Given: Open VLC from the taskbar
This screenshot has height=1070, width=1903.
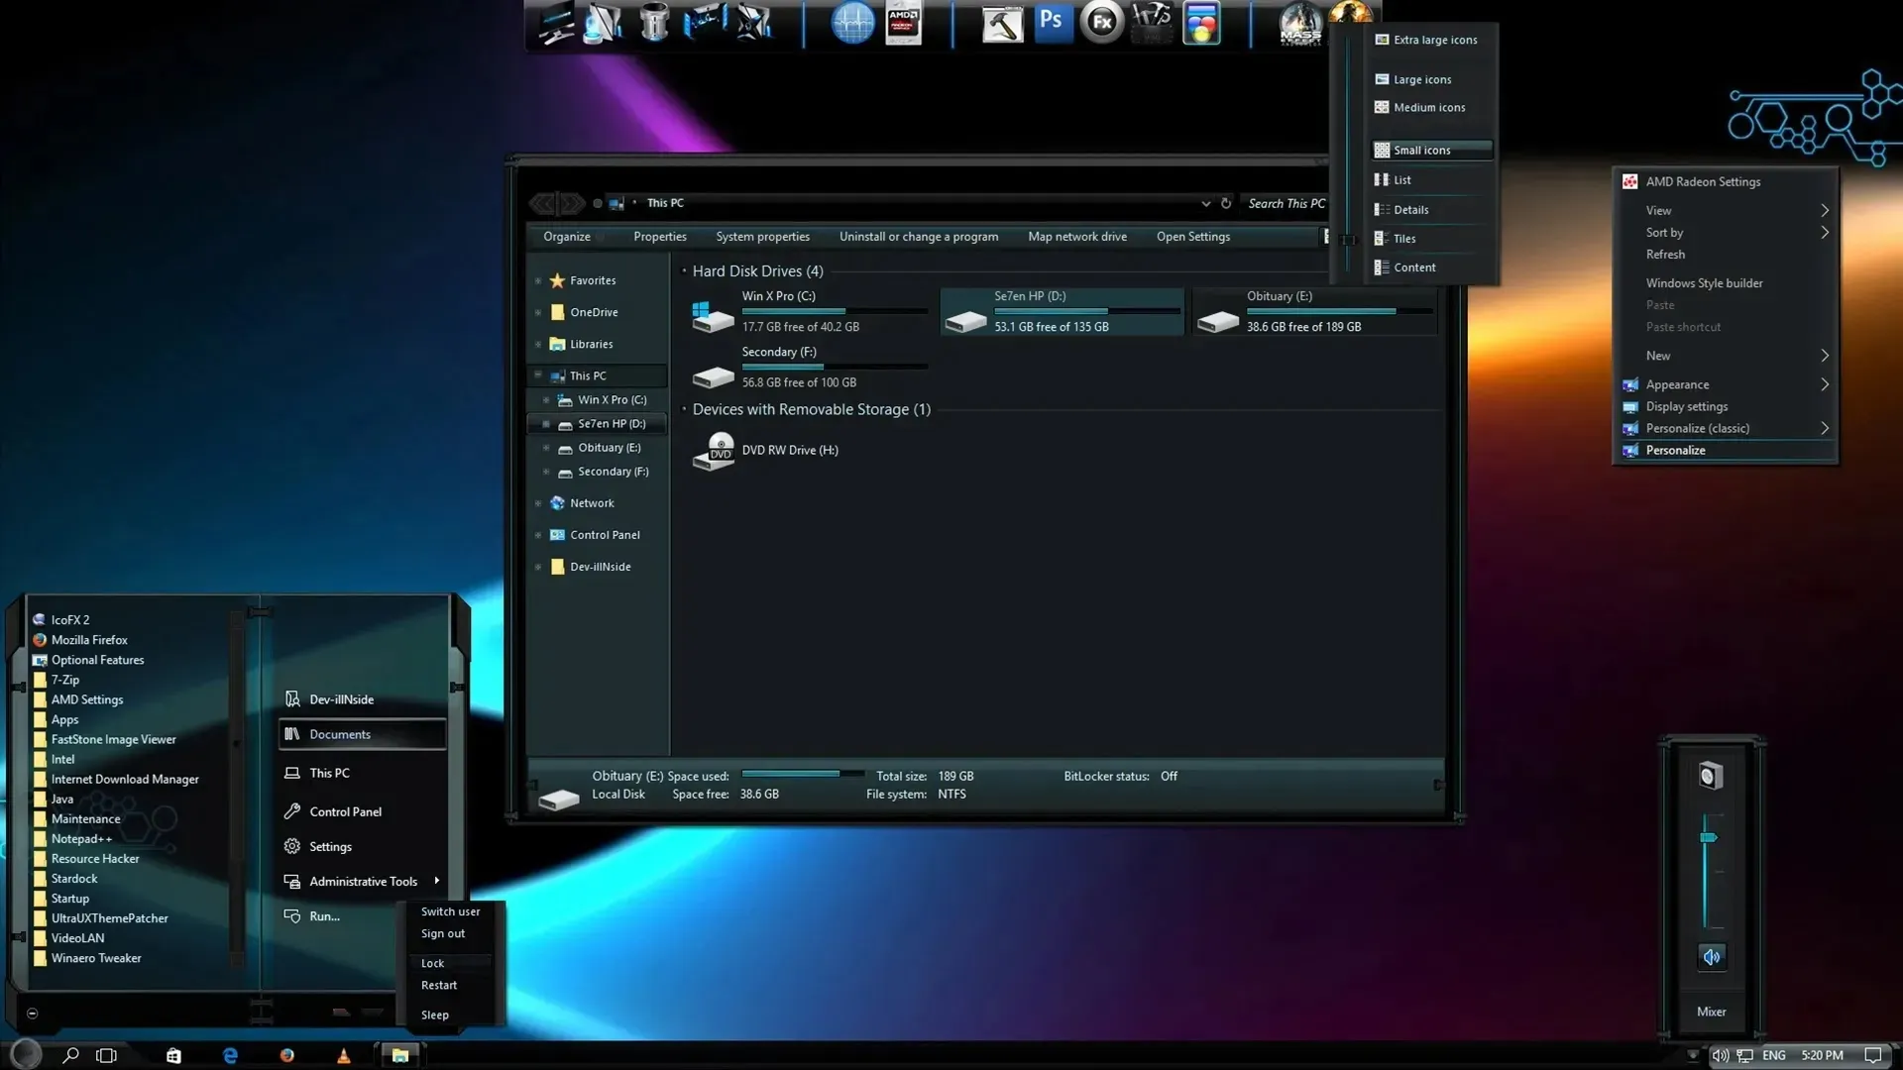Looking at the screenshot, I should coord(343,1055).
